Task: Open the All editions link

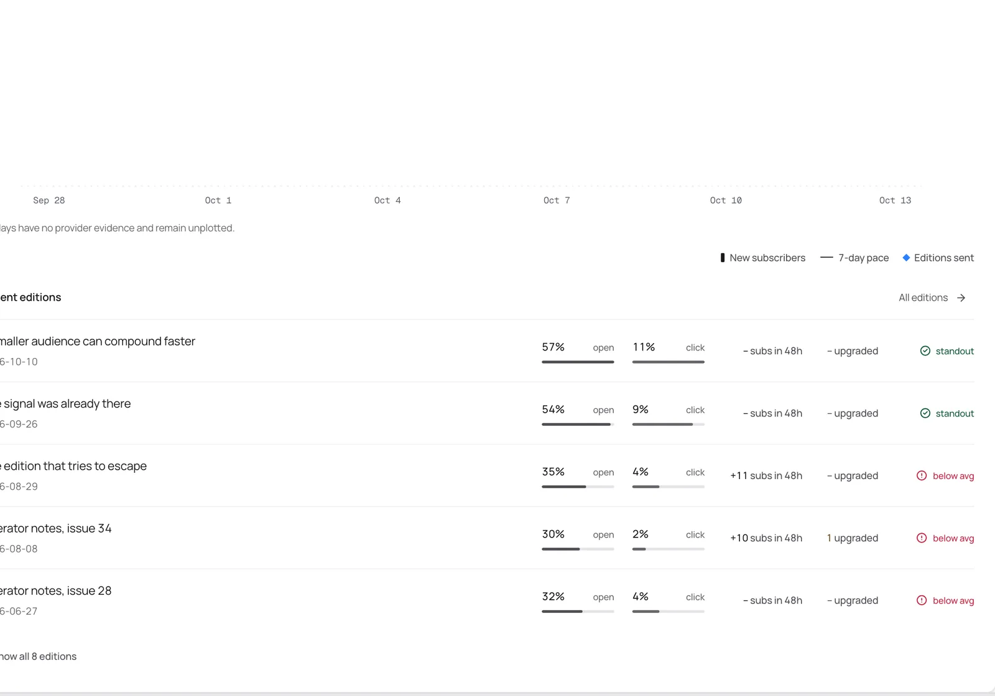Action: [932, 298]
